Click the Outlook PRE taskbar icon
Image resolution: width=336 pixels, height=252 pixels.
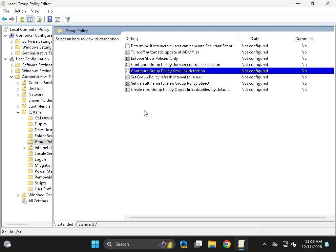pos(184,244)
